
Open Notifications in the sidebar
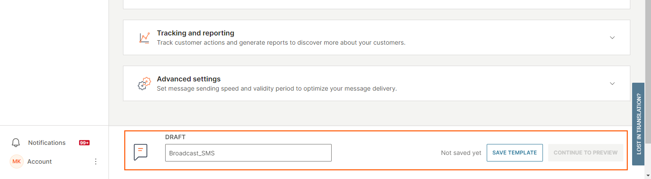pos(47,143)
